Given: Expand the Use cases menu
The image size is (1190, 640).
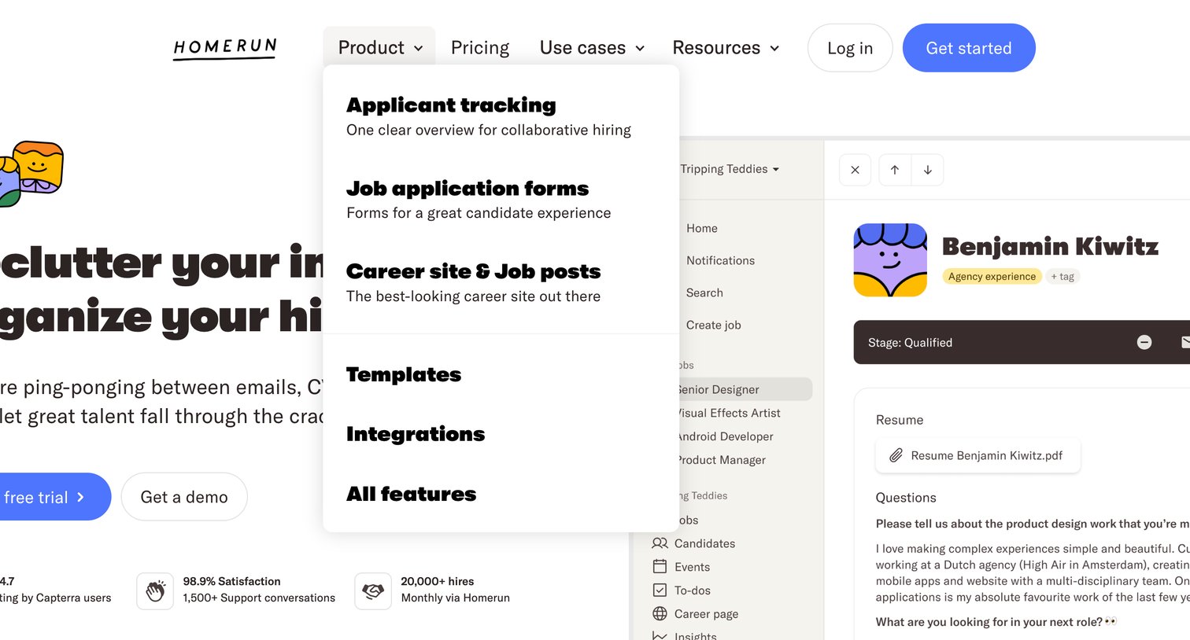Looking at the screenshot, I should [592, 48].
